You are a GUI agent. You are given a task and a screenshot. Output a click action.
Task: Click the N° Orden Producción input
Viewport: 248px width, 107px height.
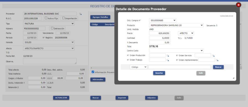coord(157,55)
